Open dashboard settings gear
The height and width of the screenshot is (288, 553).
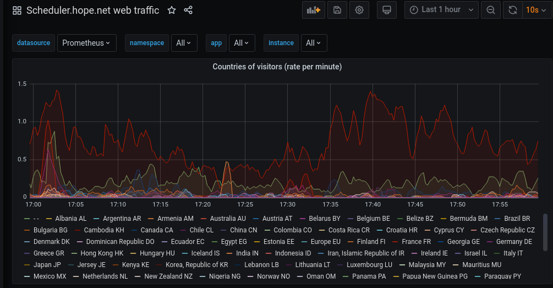(x=359, y=10)
